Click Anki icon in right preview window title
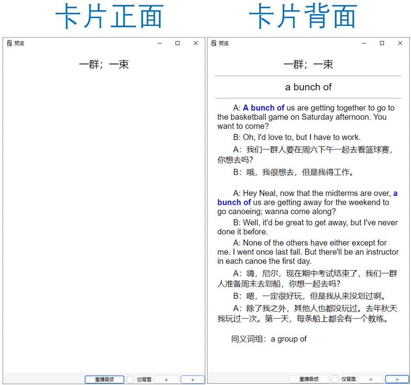 214,43
